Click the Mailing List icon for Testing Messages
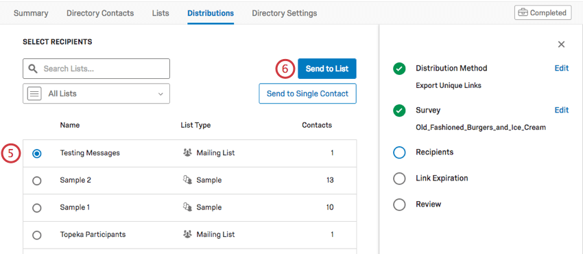This screenshot has width=583, height=254. (x=187, y=152)
